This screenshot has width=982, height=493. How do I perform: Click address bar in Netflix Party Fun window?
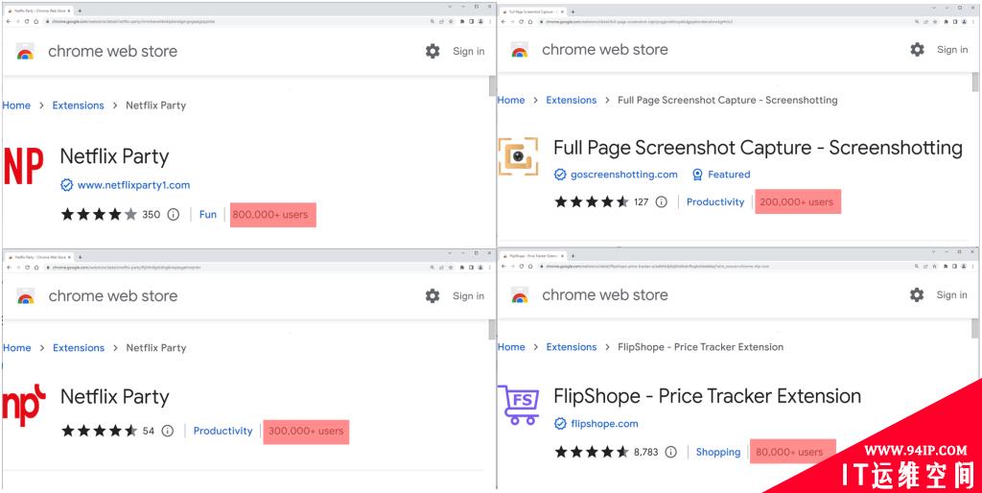[235, 21]
